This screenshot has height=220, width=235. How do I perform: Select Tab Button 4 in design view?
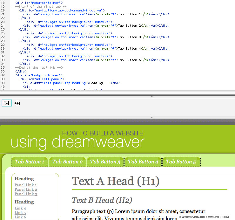143,162
